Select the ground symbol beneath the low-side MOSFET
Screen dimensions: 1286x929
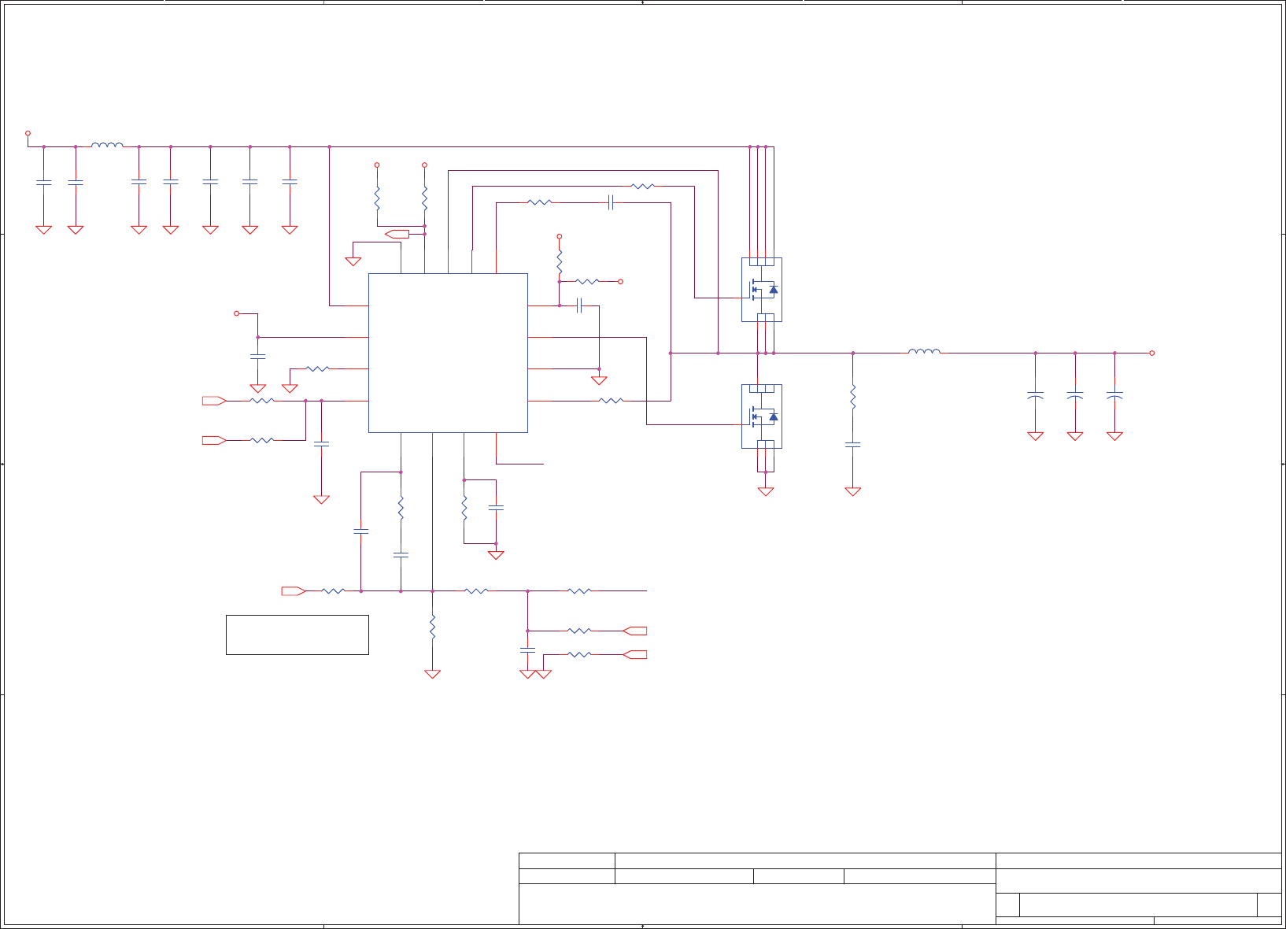[x=766, y=491]
